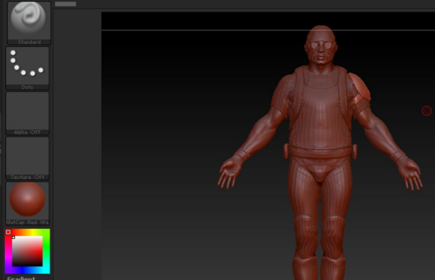435x280 pixels.
Task: Click the belt pouch on model's hip
Action: click(x=286, y=151)
